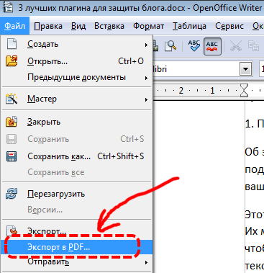The image size is (264, 273).
Task: Expand the Предыдущие документы submenu
Action: 77,78
